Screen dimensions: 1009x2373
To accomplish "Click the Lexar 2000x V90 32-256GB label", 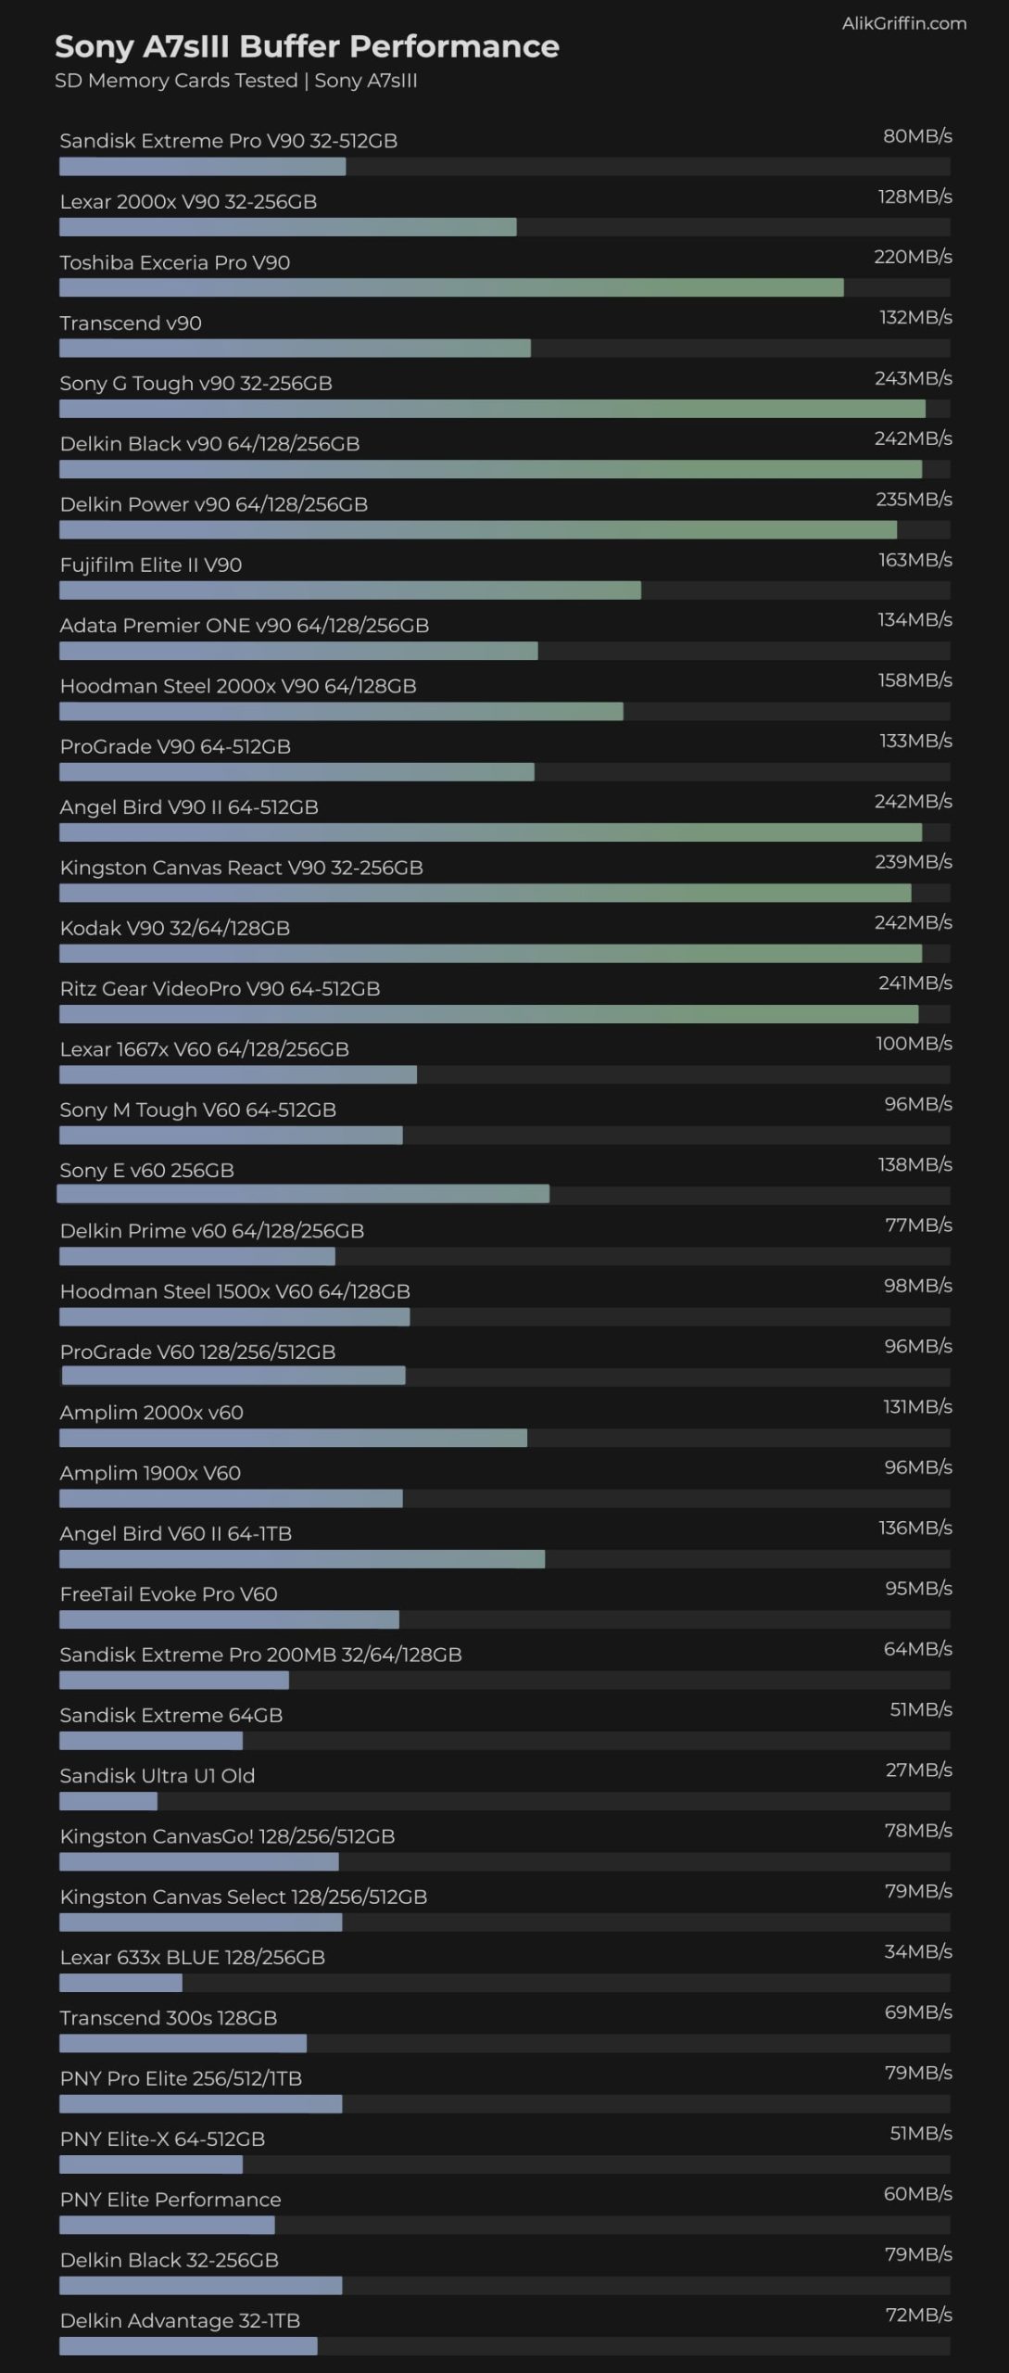I will (188, 201).
